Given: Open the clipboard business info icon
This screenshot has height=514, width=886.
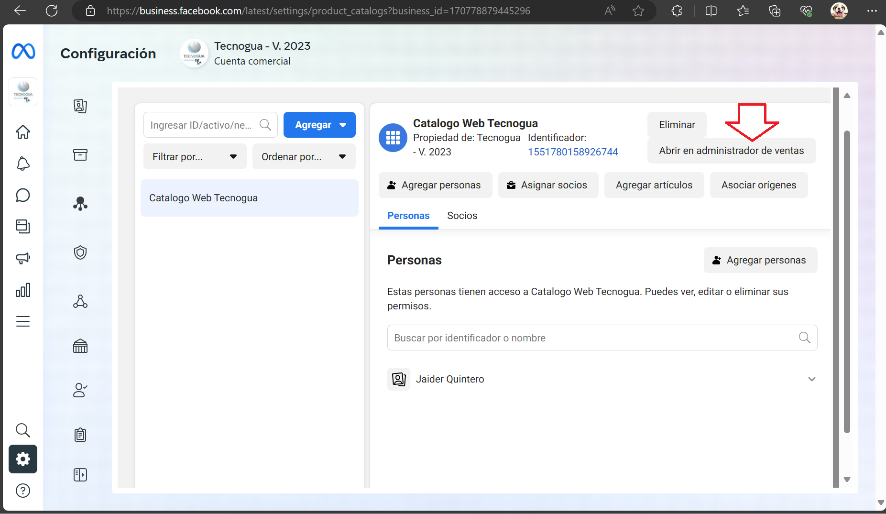Looking at the screenshot, I should [80, 435].
